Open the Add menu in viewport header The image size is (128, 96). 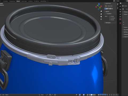coord(3,95)
